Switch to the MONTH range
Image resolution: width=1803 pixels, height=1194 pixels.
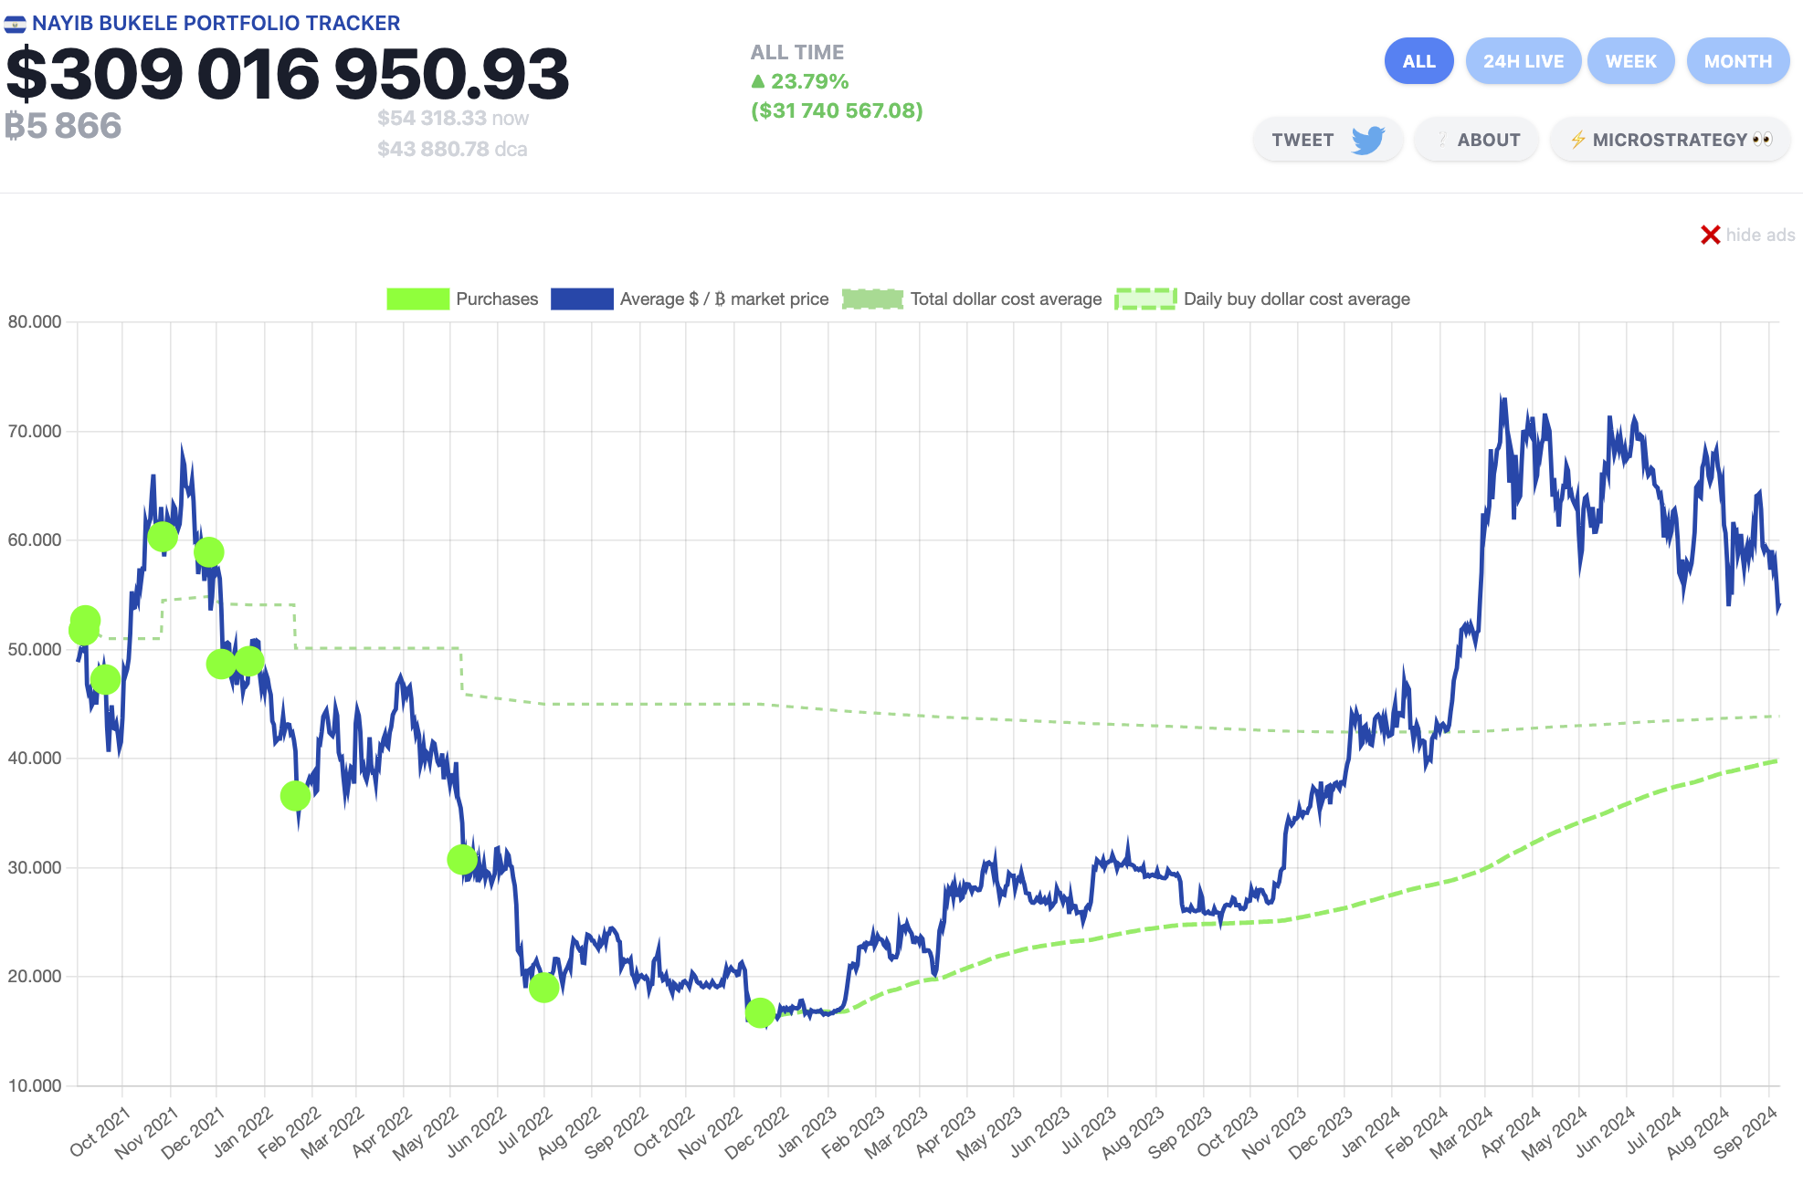[x=1737, y=61]
